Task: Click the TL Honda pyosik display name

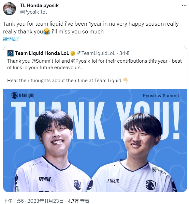Action: (x=39, y=6)
